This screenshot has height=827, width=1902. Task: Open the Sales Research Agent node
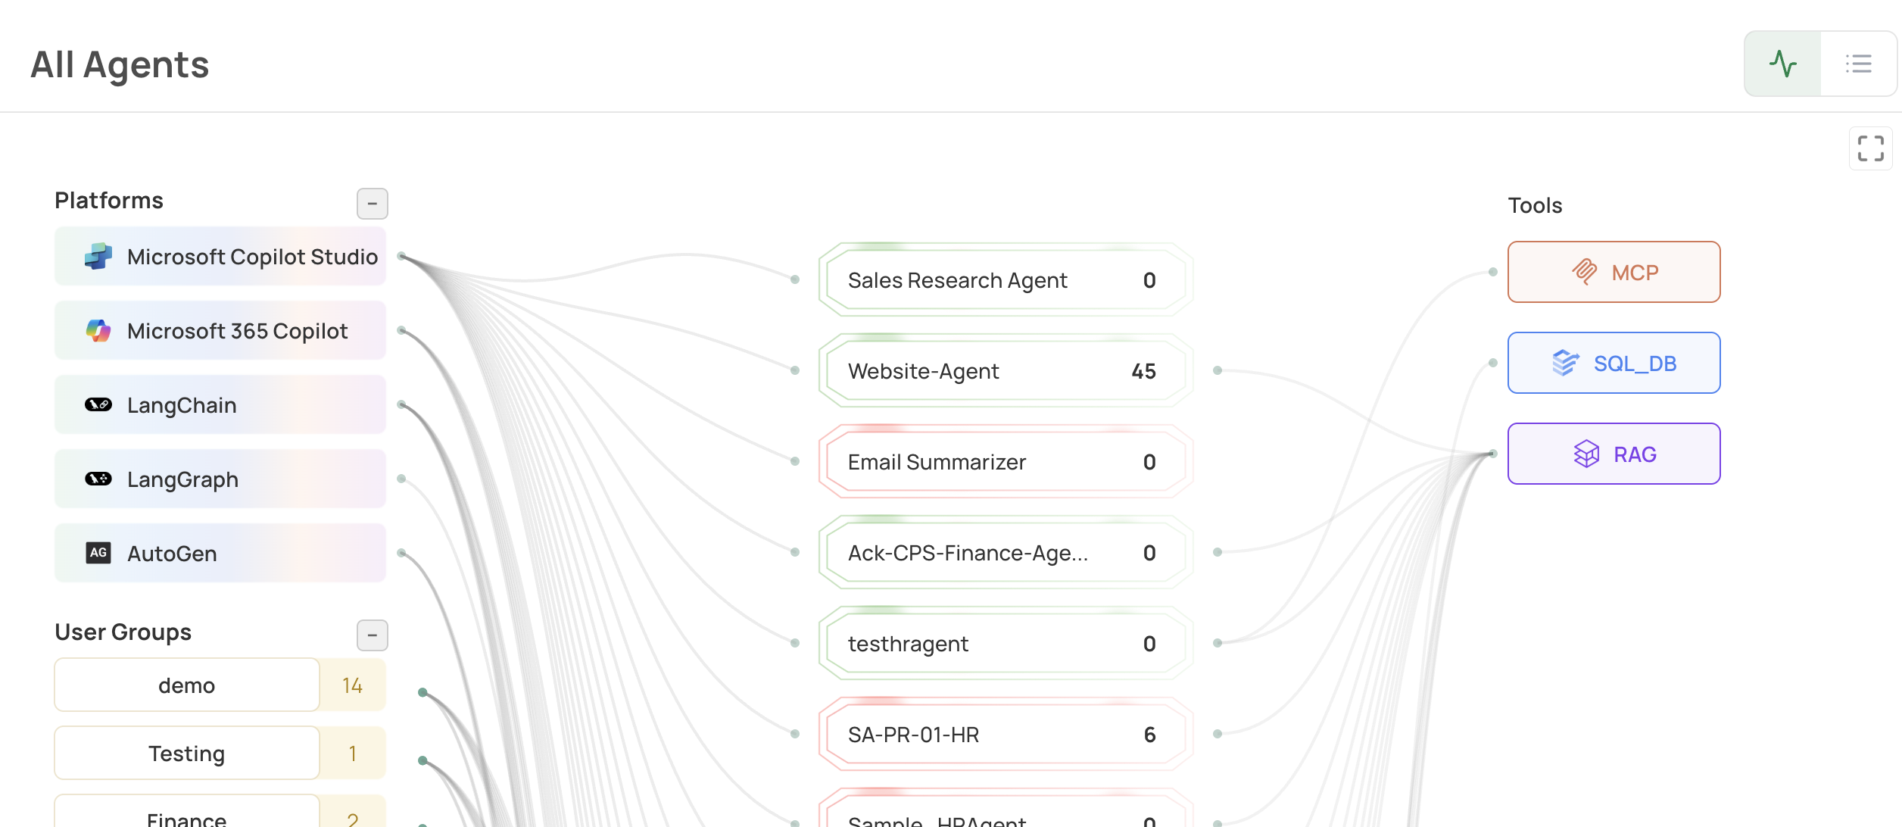(1006, 280)
